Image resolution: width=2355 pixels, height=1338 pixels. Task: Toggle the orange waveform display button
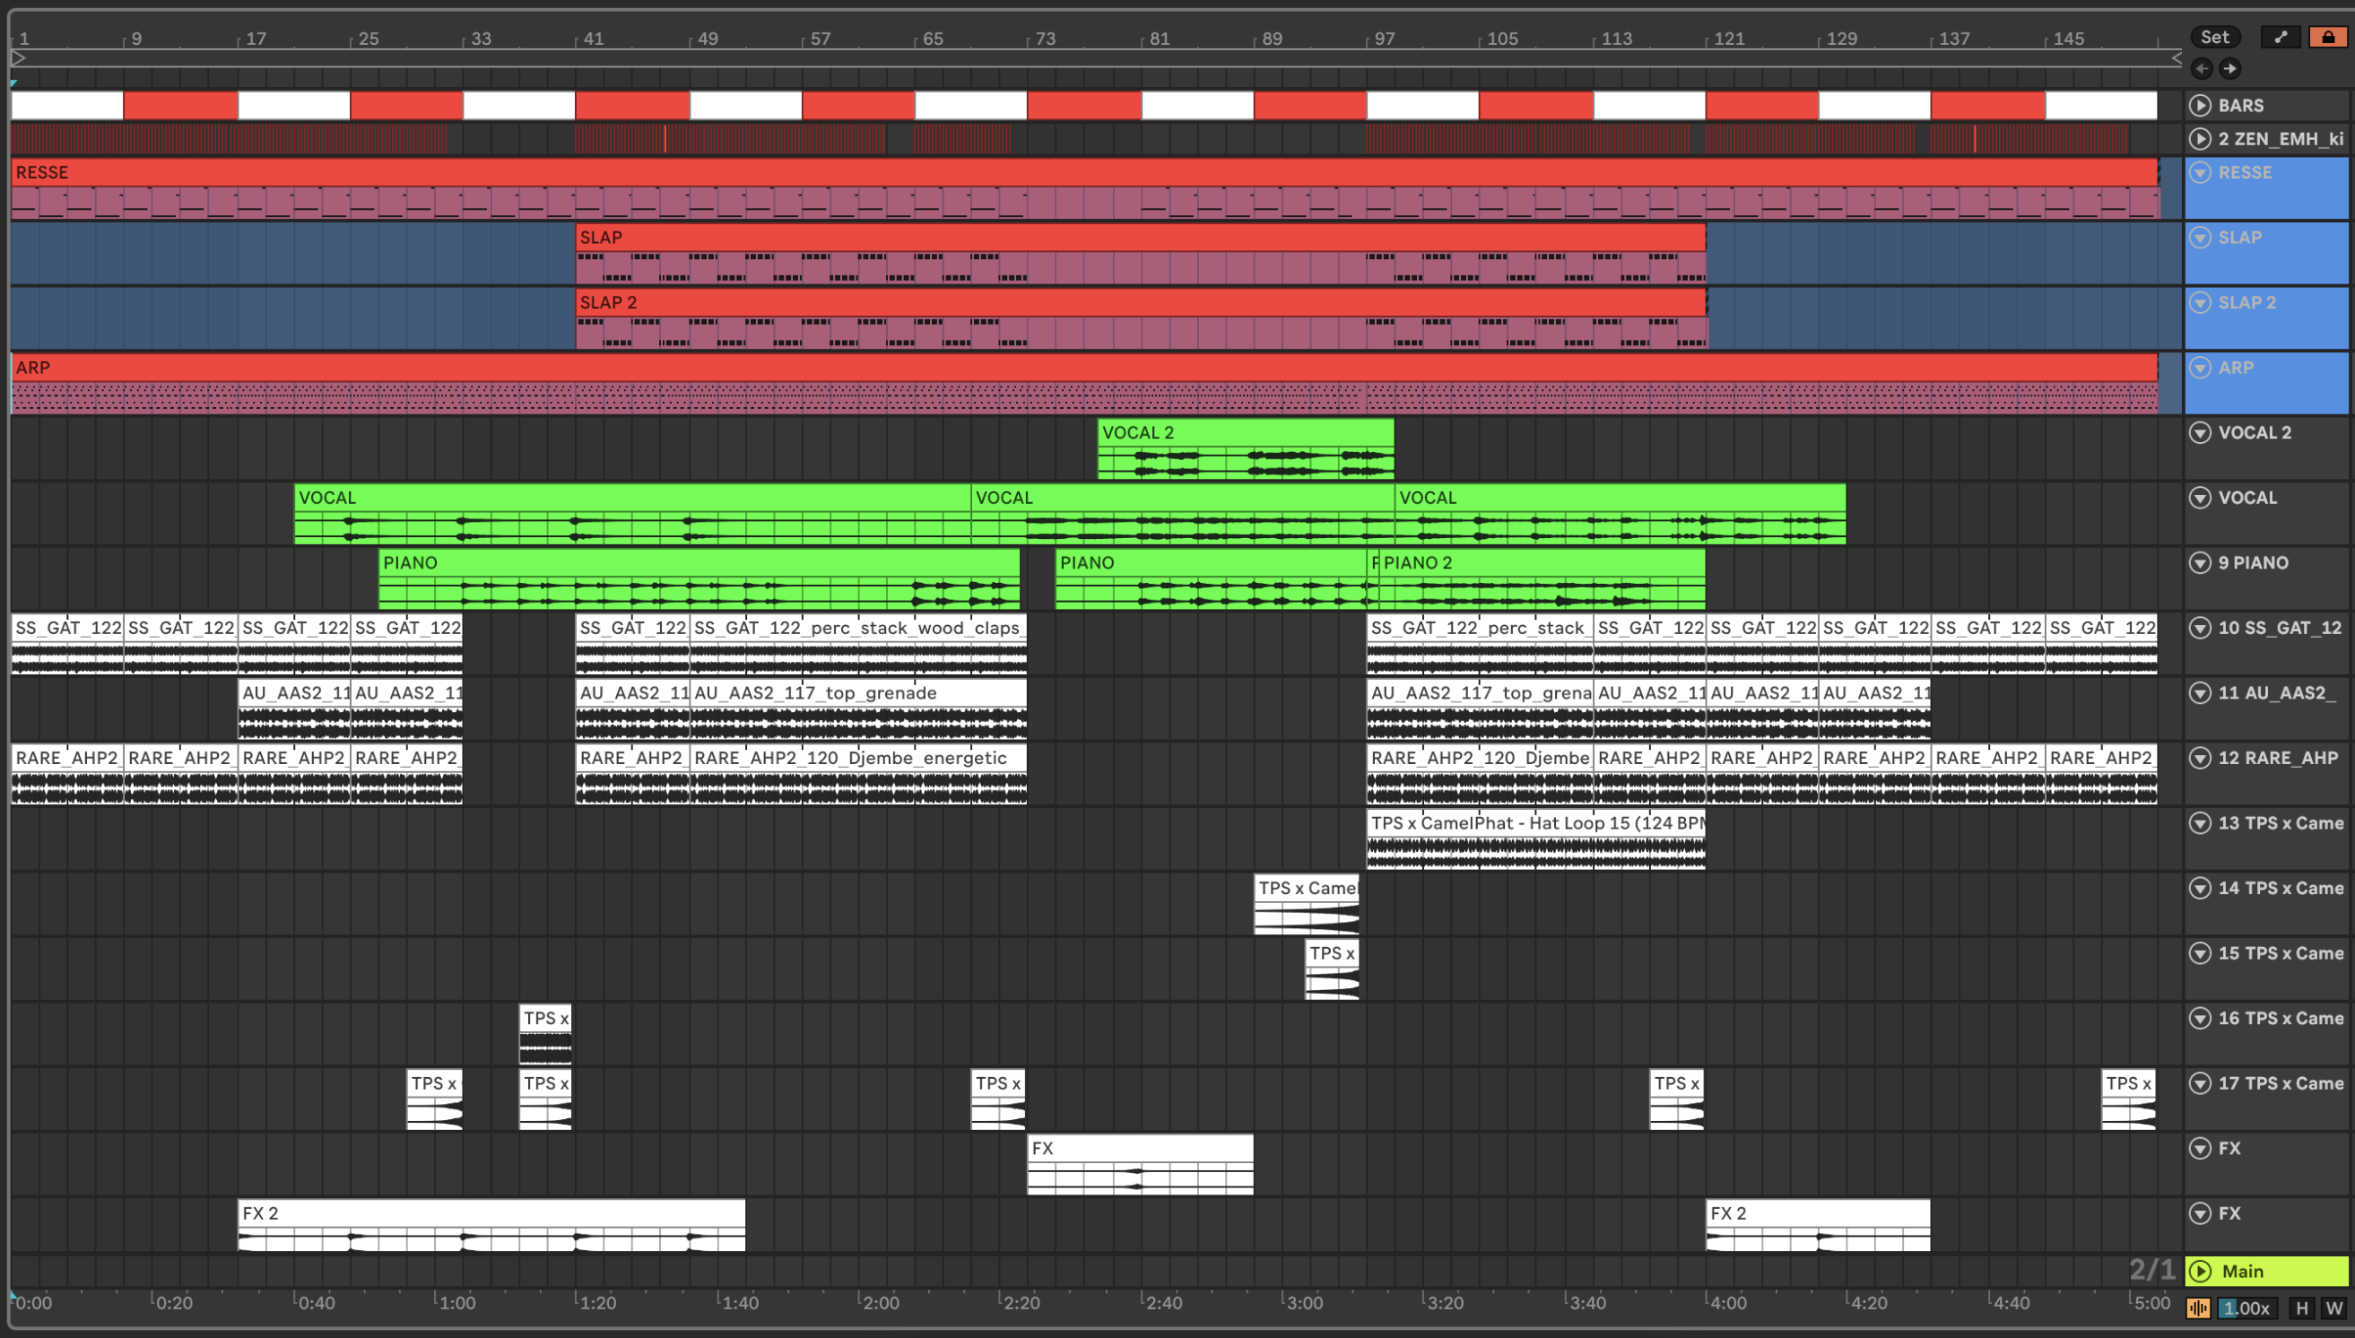click(2198, 1308)
